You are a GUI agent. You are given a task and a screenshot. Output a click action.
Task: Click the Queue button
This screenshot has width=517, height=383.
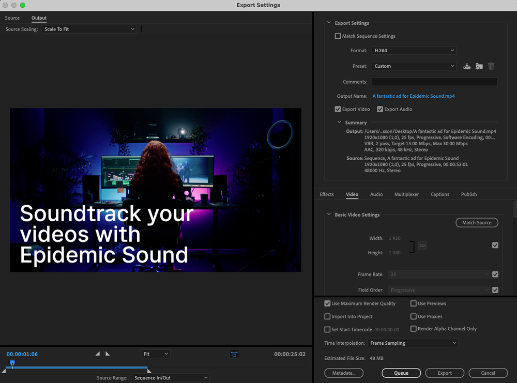click(401, 373)
